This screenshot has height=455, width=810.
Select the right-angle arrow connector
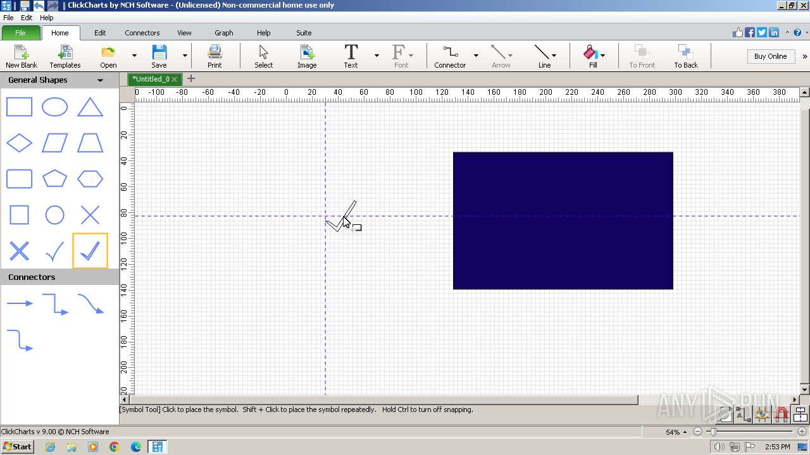[x=55, y=304]
